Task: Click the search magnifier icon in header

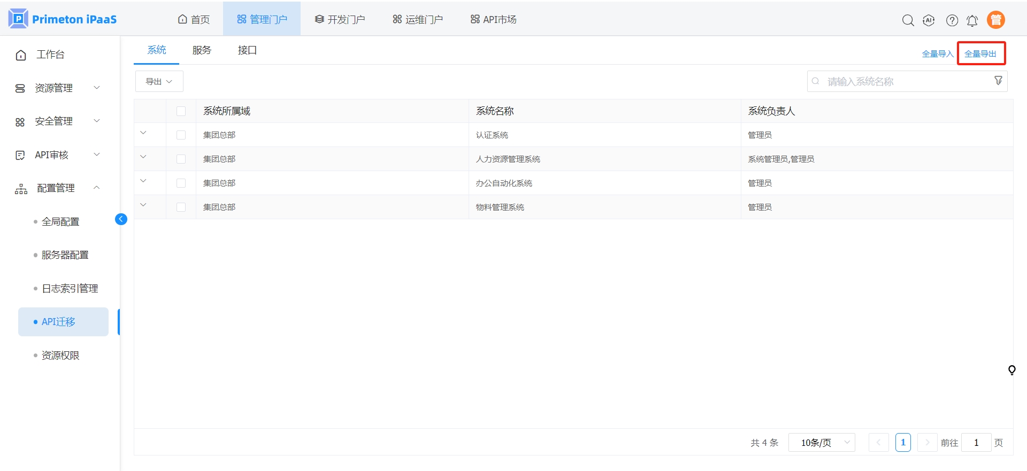Action: pos(908,20)
